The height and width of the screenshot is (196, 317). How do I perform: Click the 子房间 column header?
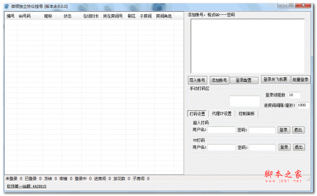pyautogui.click(x=146, y=16)
